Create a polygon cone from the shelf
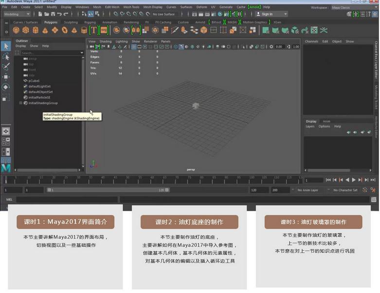This screenshot has width=380, height=293. tap(45, 30)
